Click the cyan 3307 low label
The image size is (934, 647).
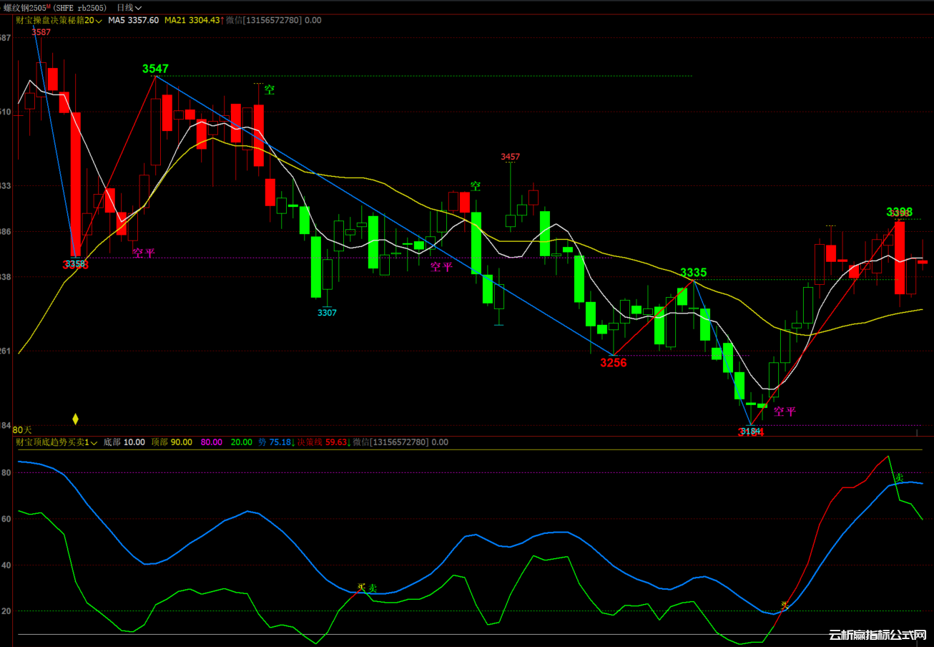point(327,313)
